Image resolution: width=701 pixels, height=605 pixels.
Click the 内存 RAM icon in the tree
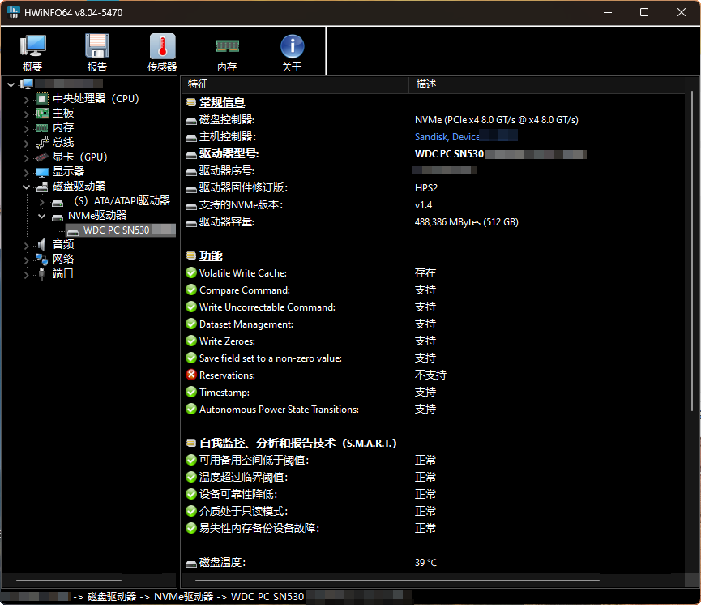point(41,128)
